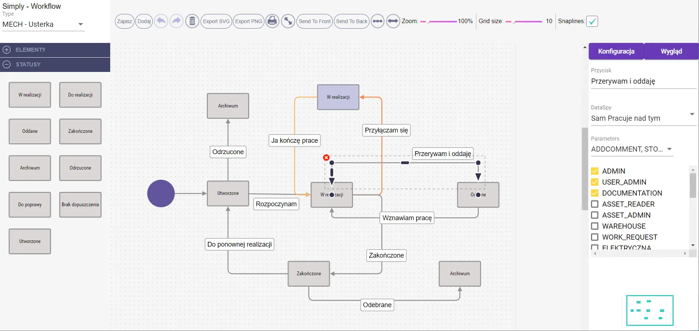Uncheck the DOCUMENTATION parameter
The height and width of the screenshot is (331, 699).
click(595, 193)
